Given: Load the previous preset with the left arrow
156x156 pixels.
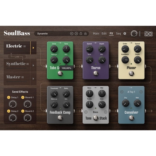Looking at the screenshot, I should [72, 34].
